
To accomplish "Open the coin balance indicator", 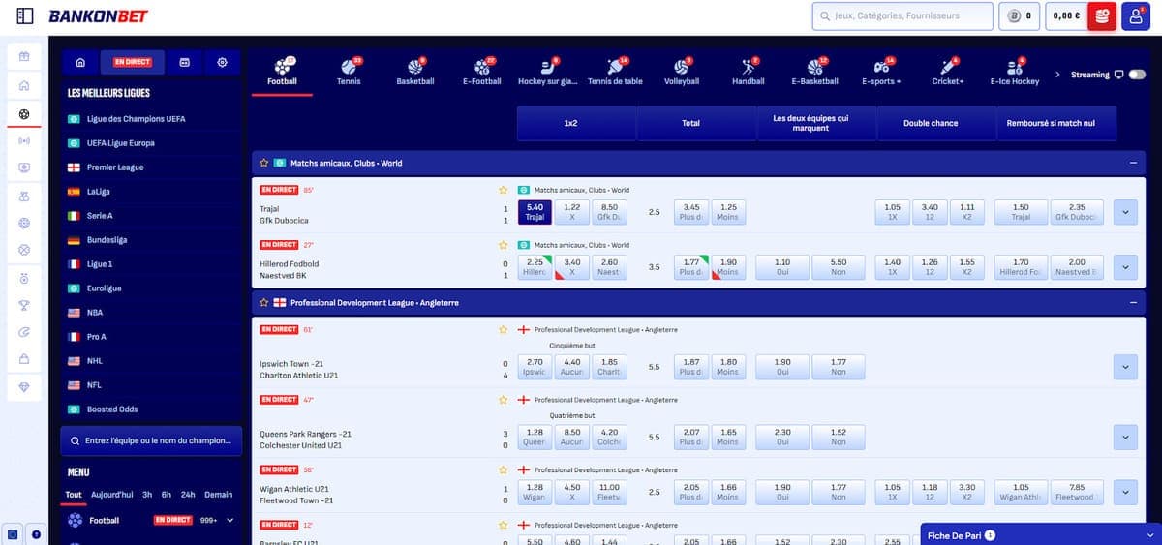I will (1019, 16).
